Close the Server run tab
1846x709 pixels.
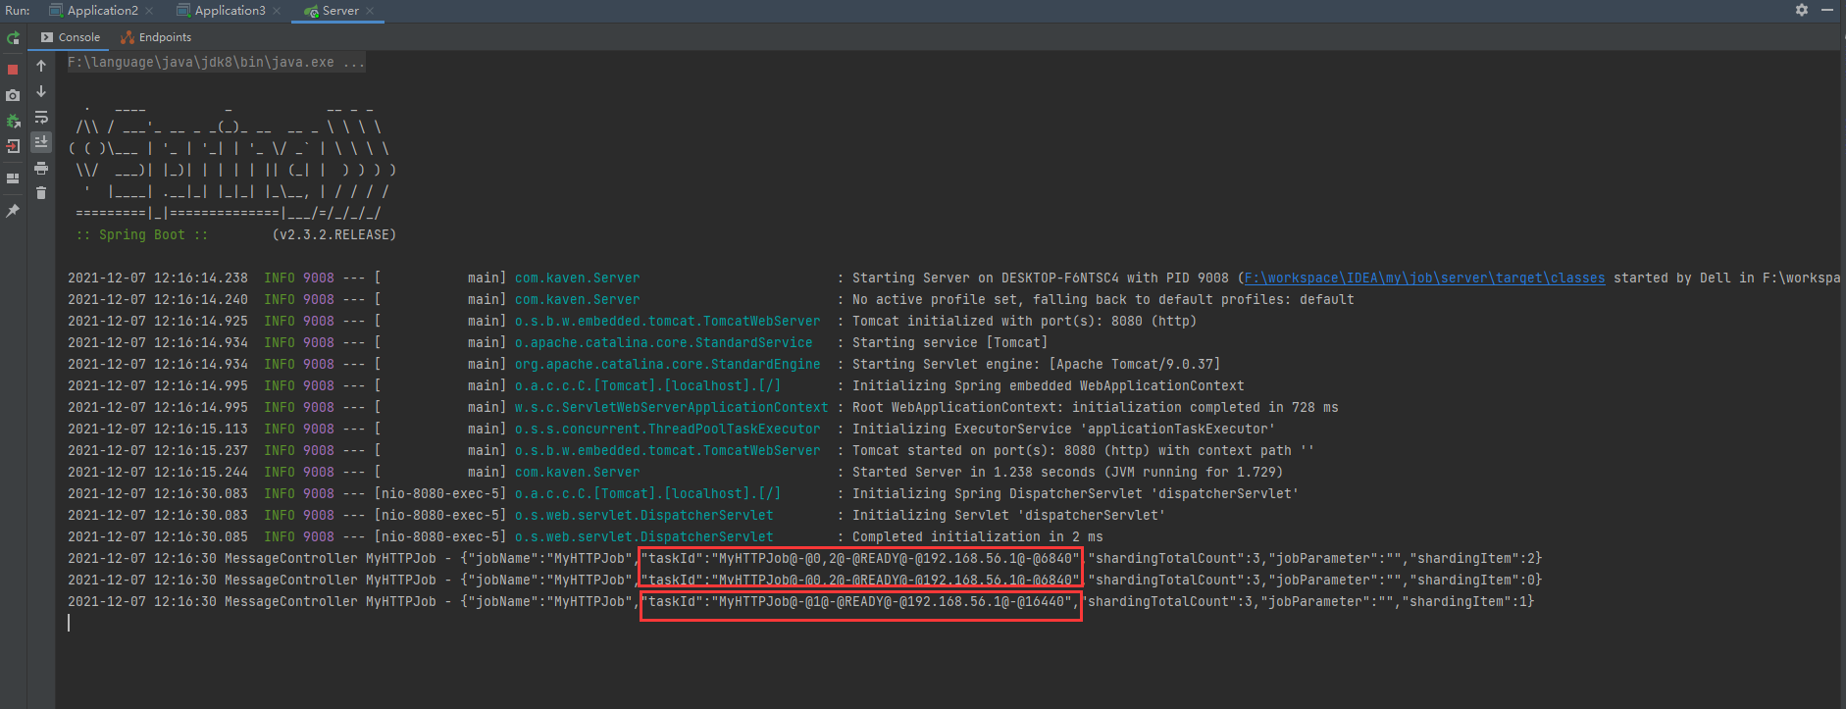click(370, 11)
